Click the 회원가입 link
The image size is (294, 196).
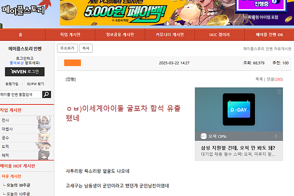coord(12,84)
